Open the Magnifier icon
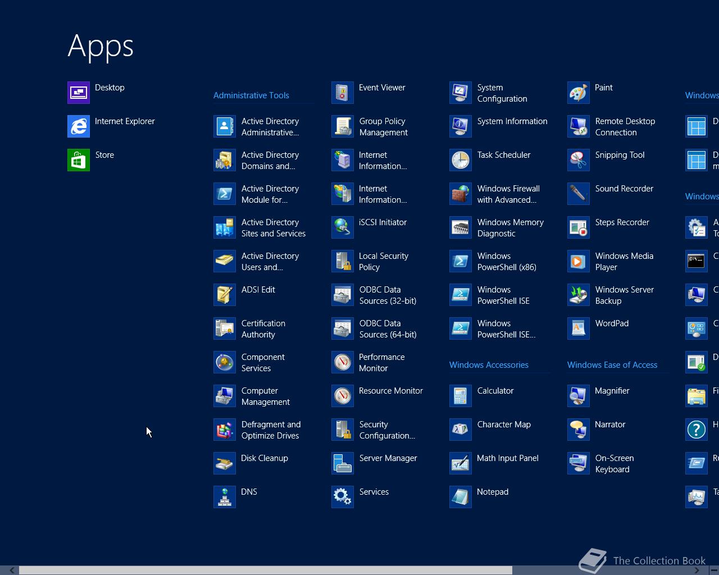The image size is (719, 575). (x=579, y=396)
